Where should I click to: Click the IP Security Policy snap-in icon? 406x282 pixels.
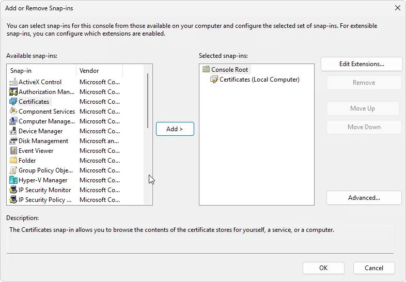point(13,200)
